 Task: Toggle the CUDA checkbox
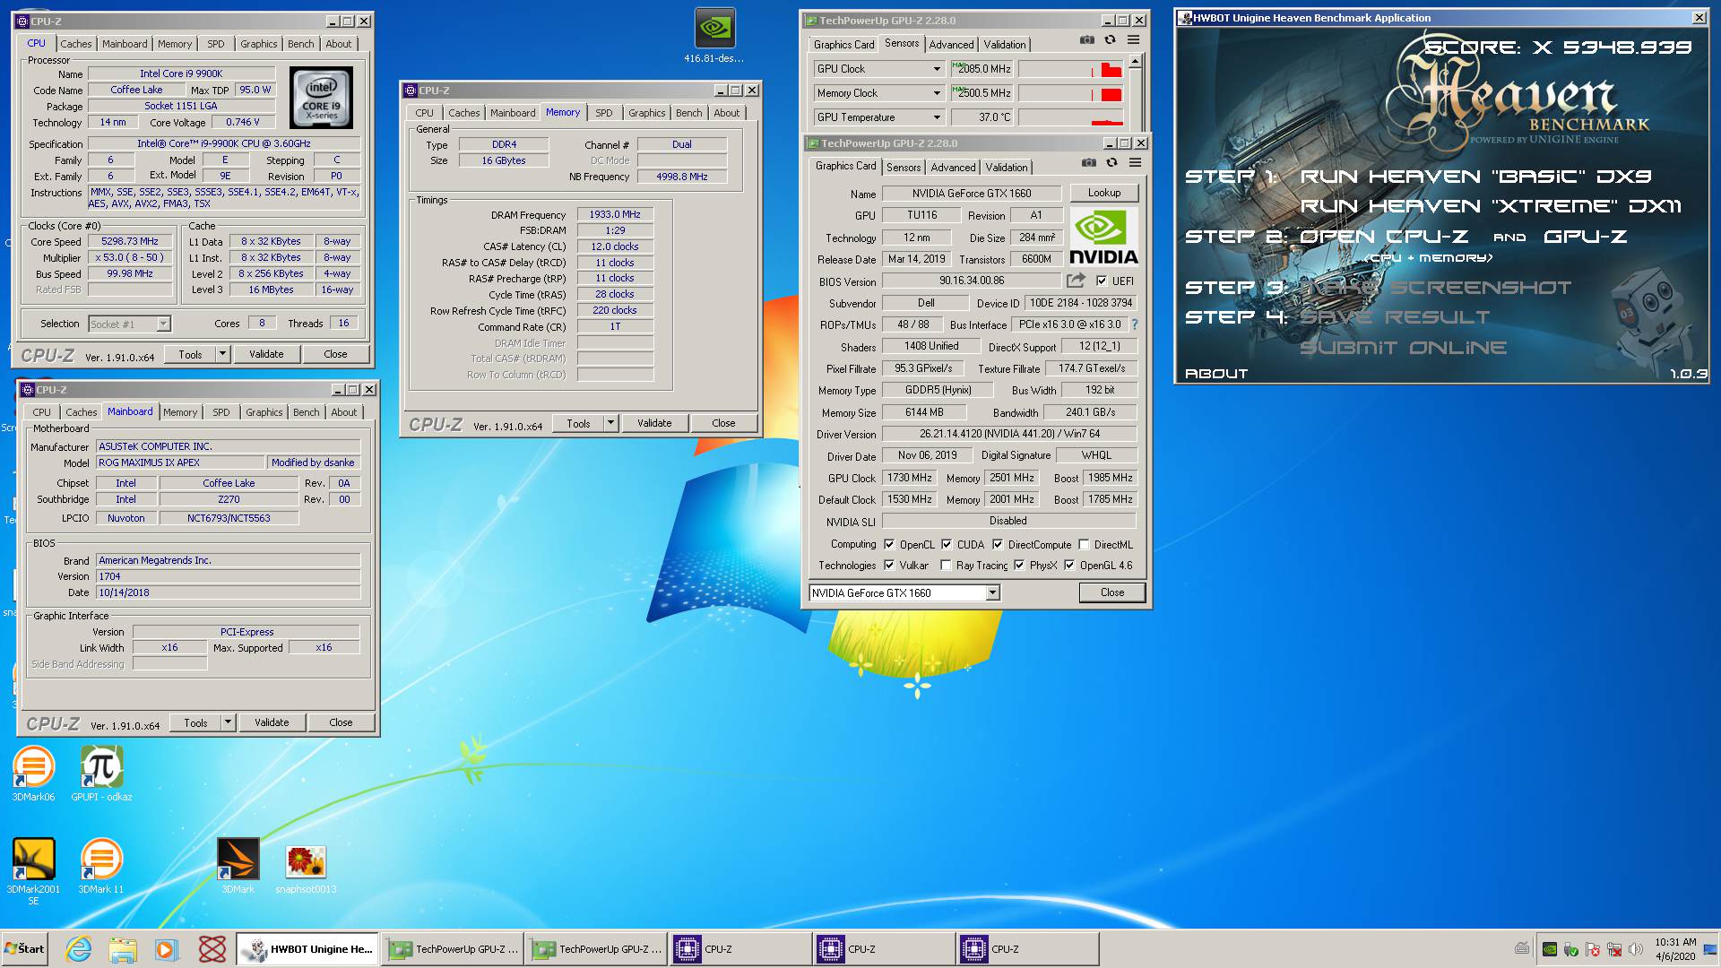tap(947, 544)
